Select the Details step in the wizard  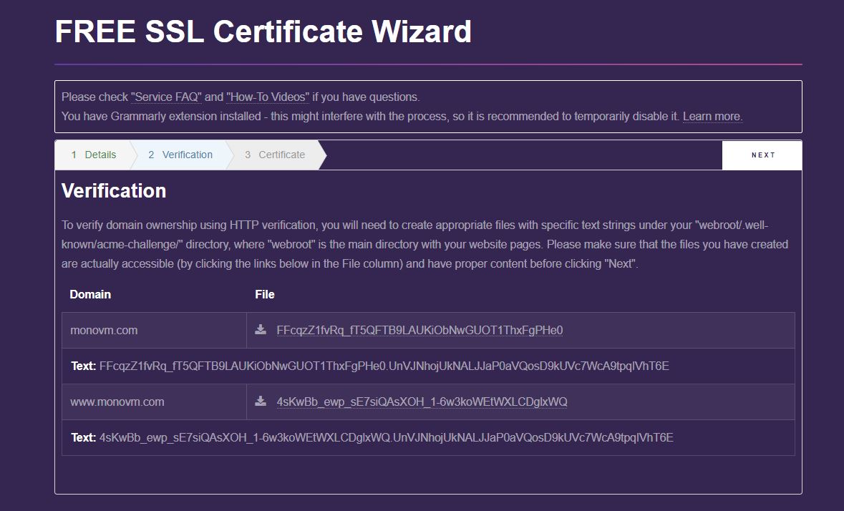[94, 155]
